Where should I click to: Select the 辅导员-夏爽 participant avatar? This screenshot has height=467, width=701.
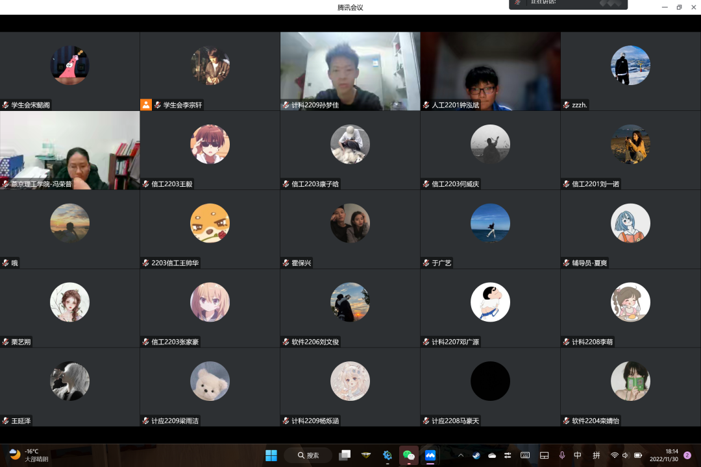click(x=630, y=223)
